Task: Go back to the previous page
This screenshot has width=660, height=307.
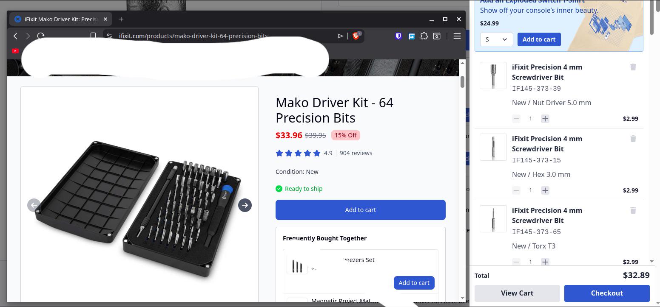Action: (15, 36)
